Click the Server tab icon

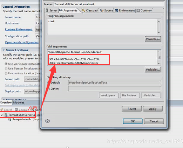pyautogui.click(x=47, y=10)
